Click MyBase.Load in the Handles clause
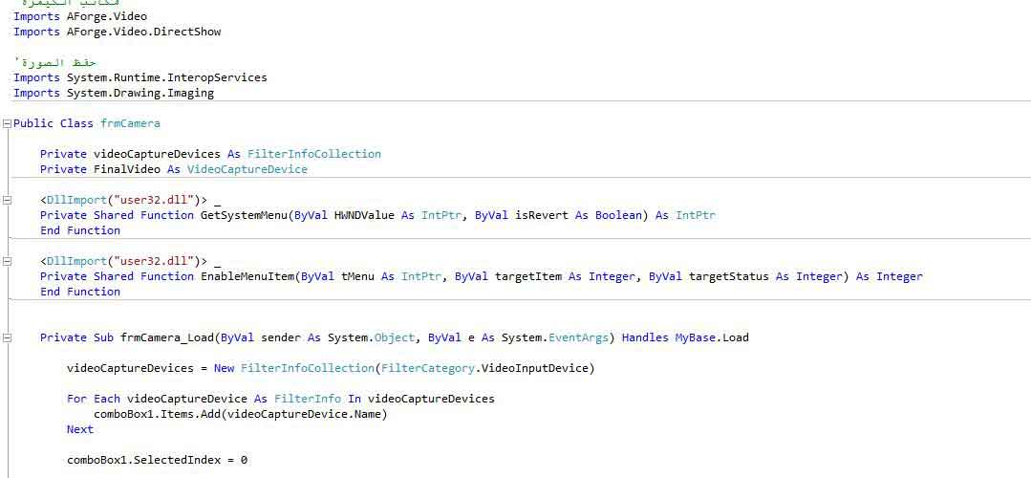The width and height of the screenshot is (1031, 478). 712,337
